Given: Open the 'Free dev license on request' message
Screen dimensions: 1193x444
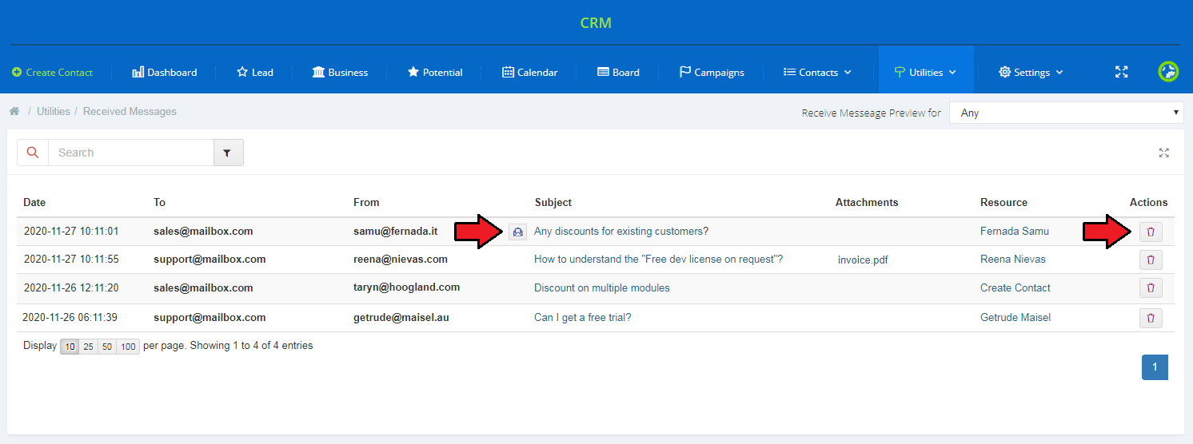Looking at the screenshot, I should [x=658, y=259].
